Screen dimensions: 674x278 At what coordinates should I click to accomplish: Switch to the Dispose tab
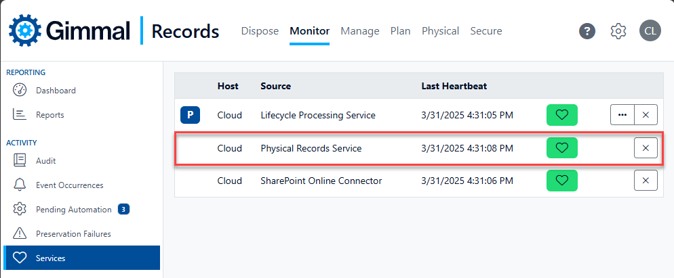(260, 31)
